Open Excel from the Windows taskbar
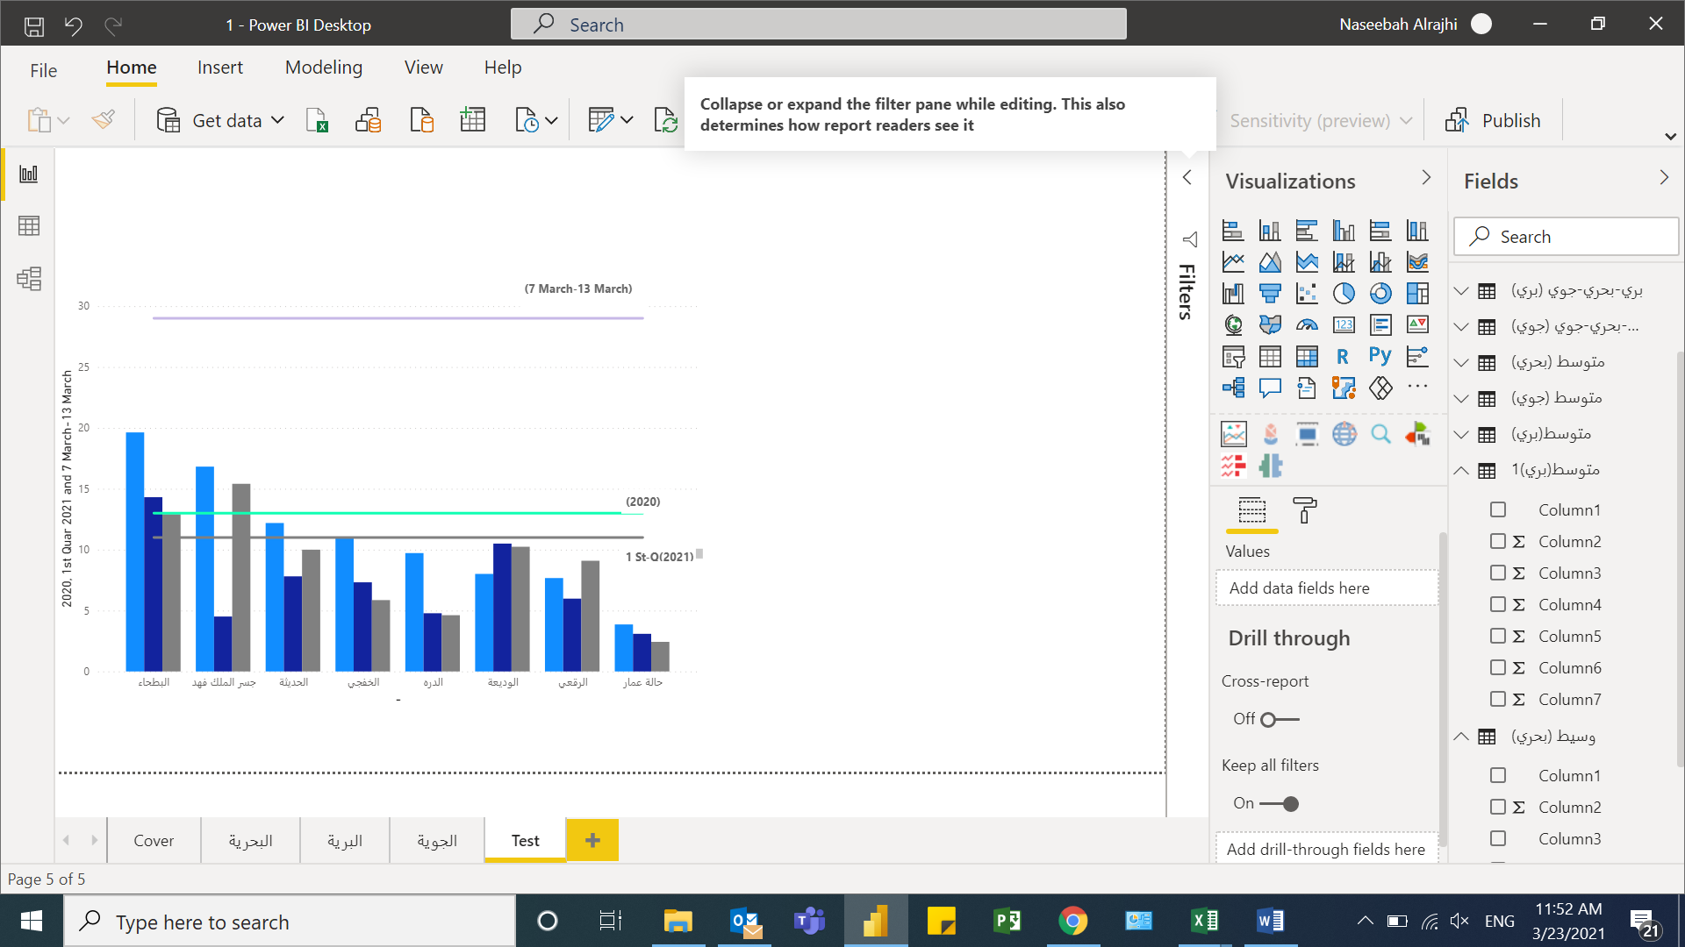 click(1204, 922)
